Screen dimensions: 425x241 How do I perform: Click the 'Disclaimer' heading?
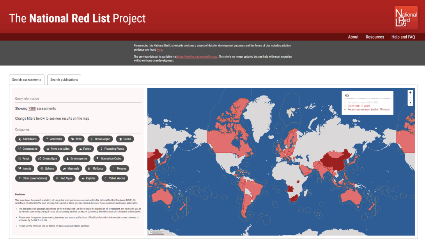point(20,194)
